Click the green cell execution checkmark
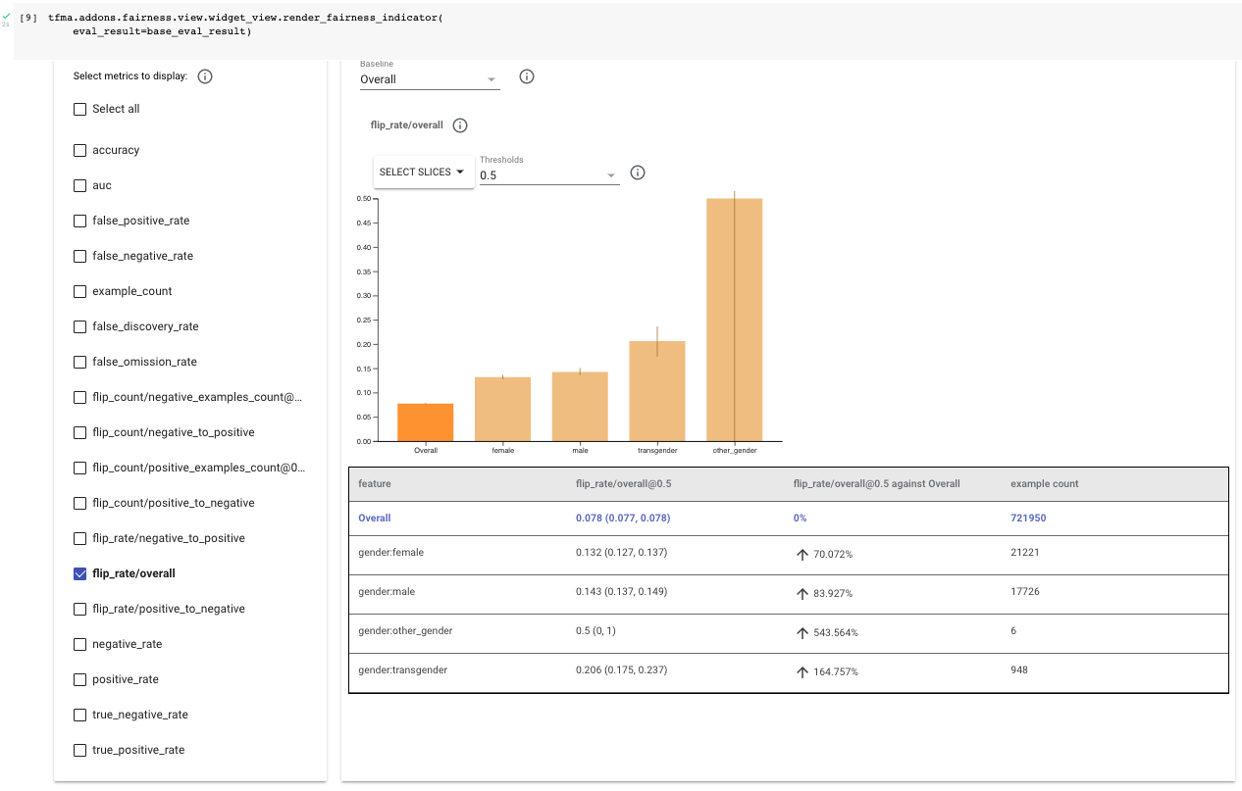The height and width of the screenshot is (791, 1242). (6, 17)
